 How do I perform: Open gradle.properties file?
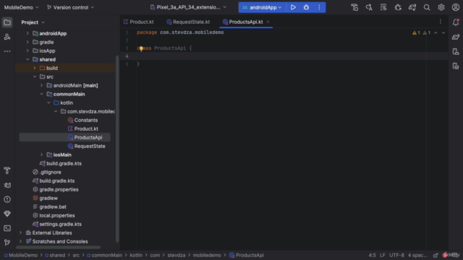pyautogui.click(x=59, y=189)
